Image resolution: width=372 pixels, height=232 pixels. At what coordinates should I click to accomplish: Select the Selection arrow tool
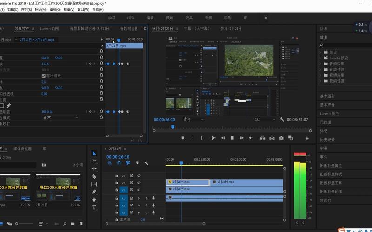94,154
